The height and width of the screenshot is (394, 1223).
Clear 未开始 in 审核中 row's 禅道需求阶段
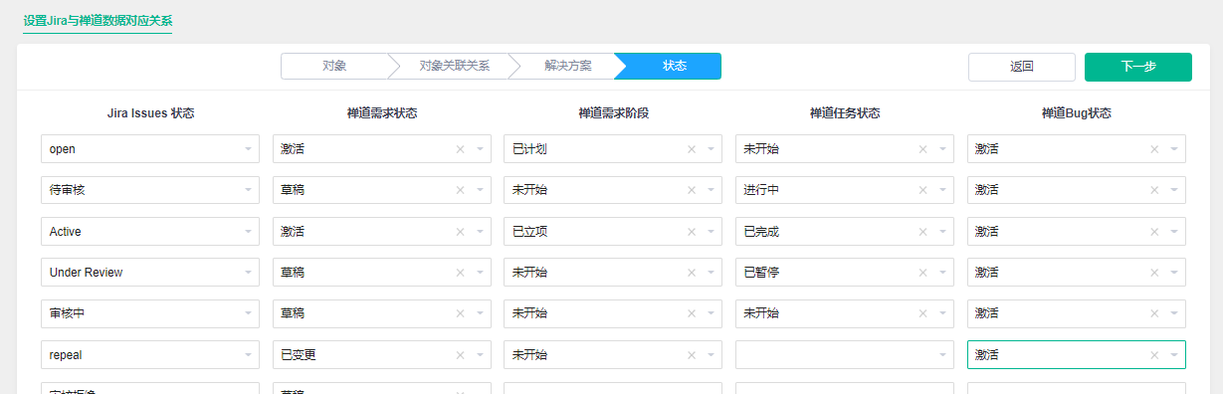click(x=692, y=313)
